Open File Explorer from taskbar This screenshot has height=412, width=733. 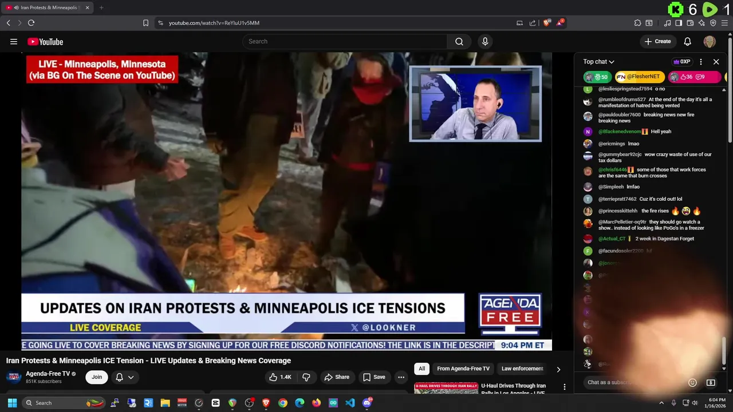pos(165,403)
